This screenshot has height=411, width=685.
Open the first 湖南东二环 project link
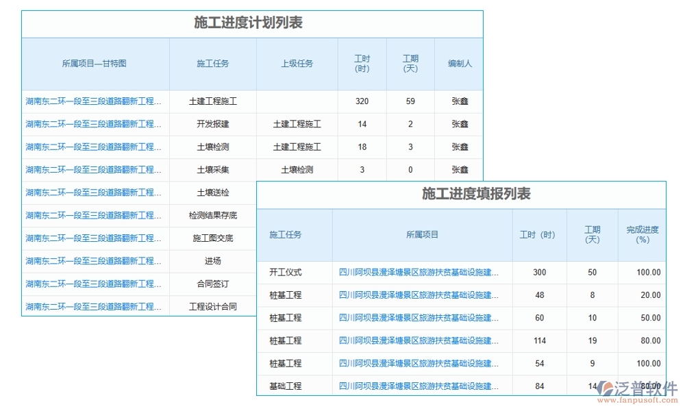tap(95, 101)
